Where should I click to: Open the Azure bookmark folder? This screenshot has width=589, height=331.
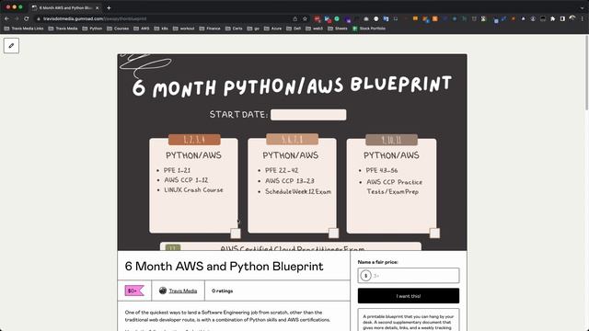(x=272, y=29)
